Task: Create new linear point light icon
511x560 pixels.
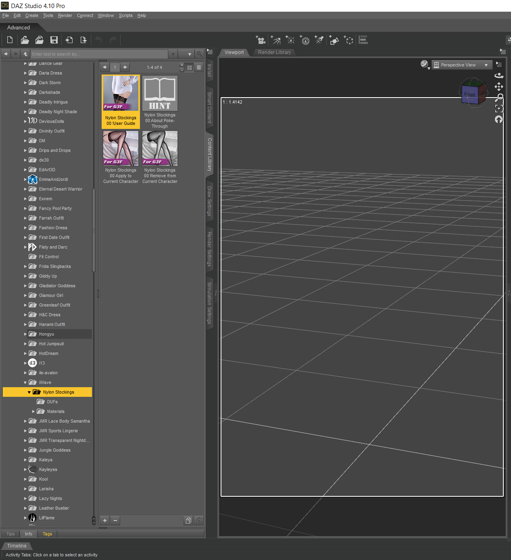Action: [305, 40]
